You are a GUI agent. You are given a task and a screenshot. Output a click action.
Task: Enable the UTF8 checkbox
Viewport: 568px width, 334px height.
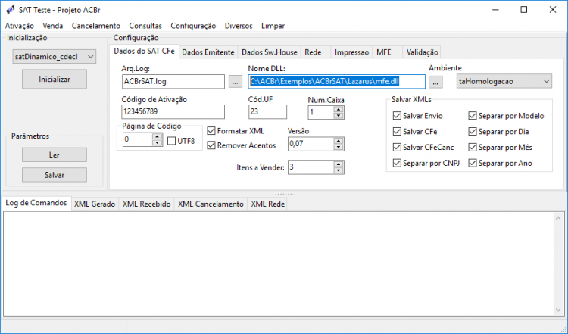pos(172,141)
